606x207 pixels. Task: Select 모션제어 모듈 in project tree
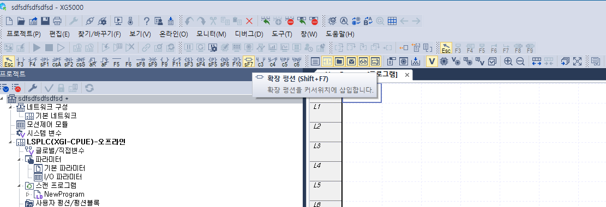click(47, 124)
